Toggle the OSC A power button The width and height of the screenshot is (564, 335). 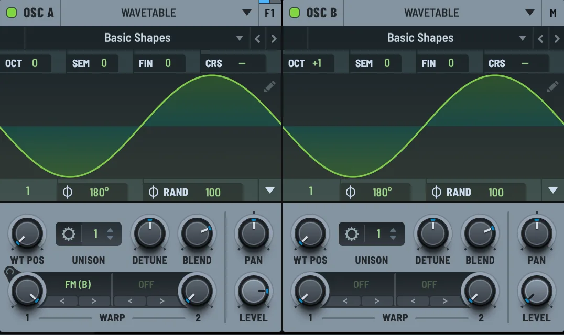click(12, 13)
